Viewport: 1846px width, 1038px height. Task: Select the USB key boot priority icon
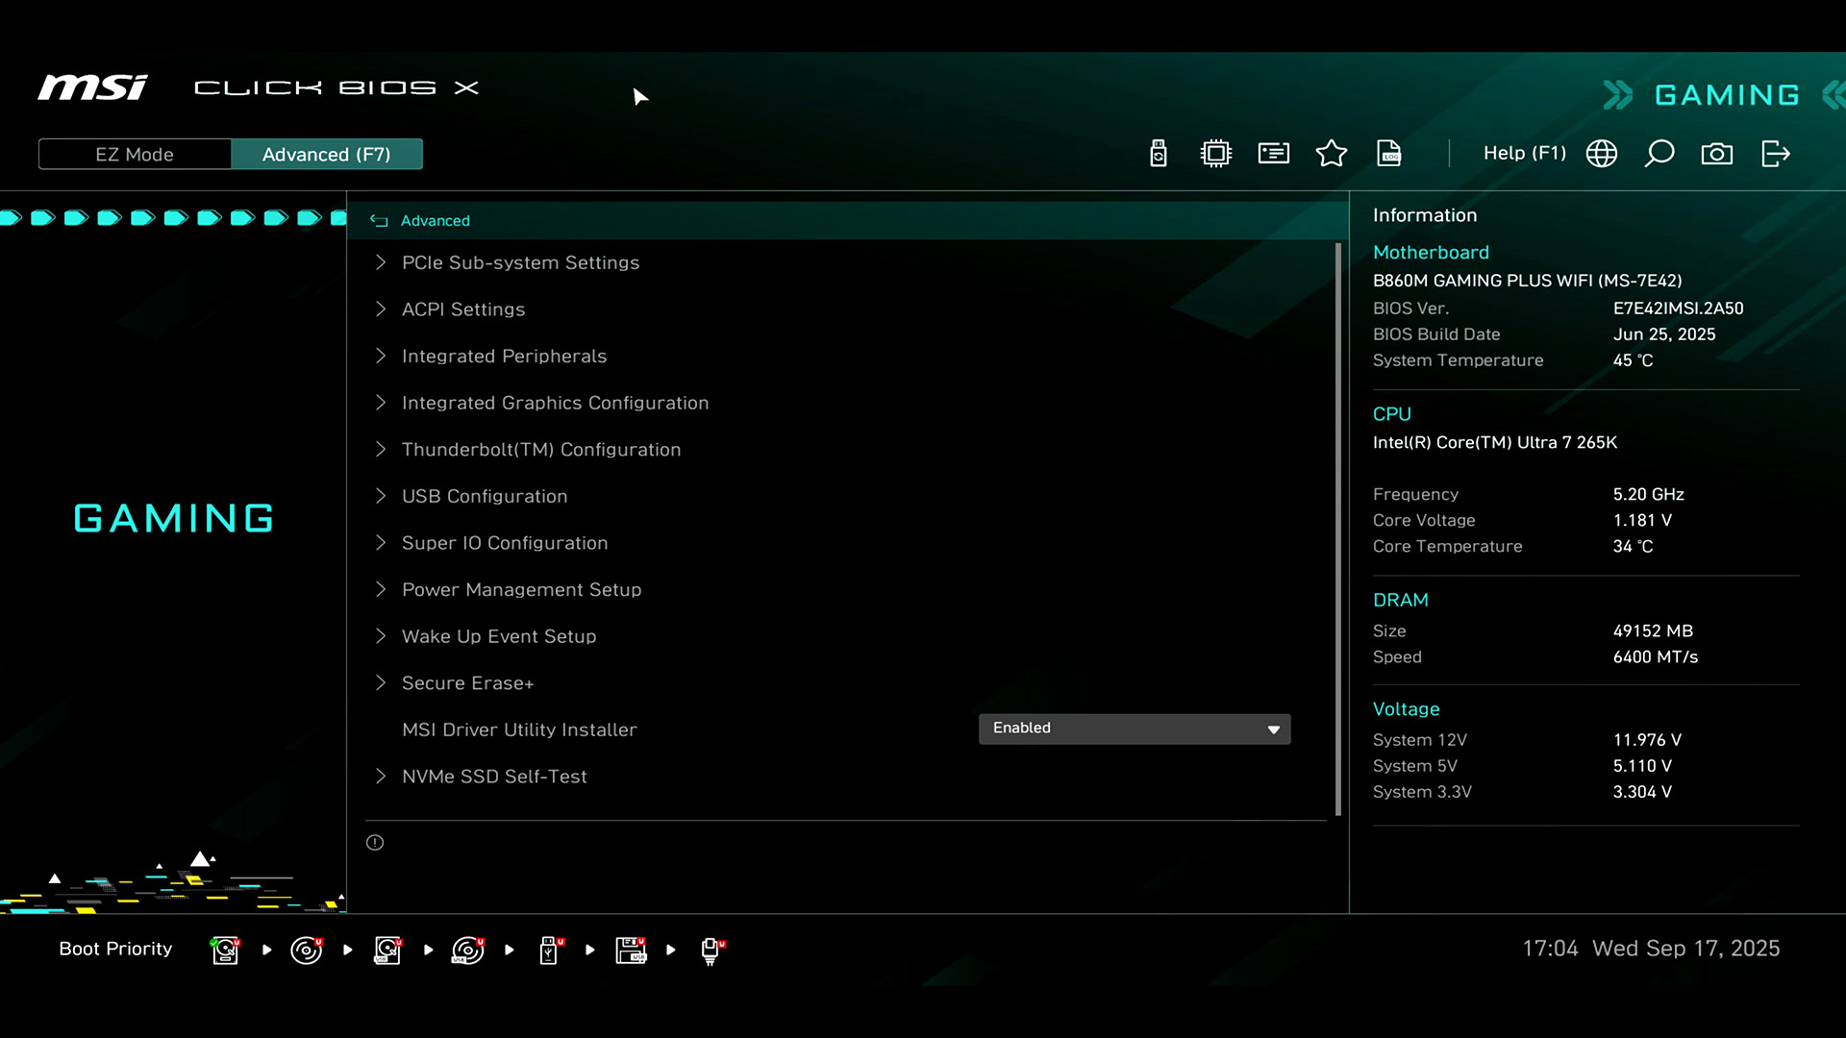549,950
